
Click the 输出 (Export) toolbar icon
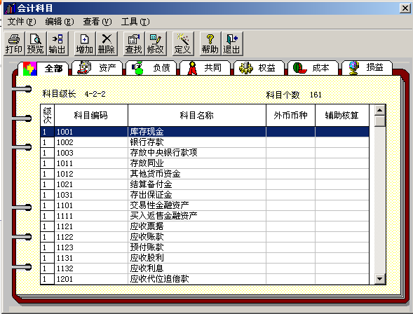(x=57, y=43)
